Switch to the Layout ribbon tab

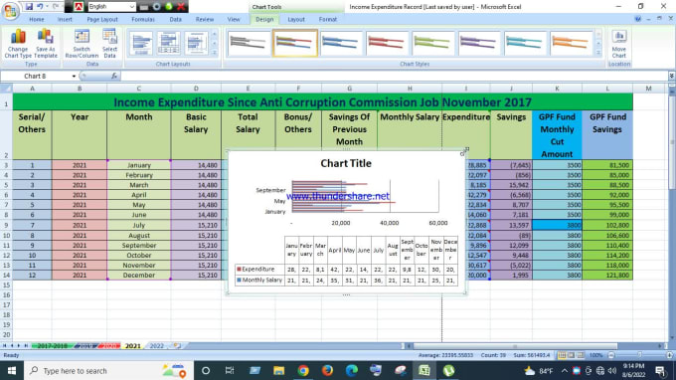[296, 20]
